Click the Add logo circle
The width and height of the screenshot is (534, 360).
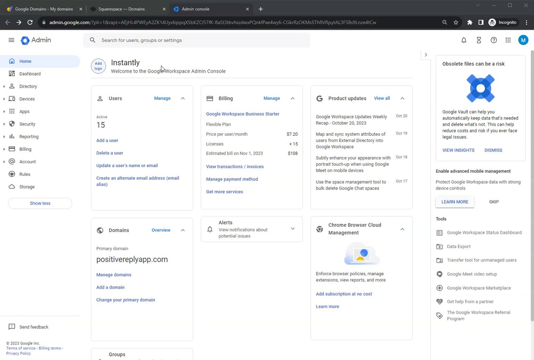(x=98, y=66)
